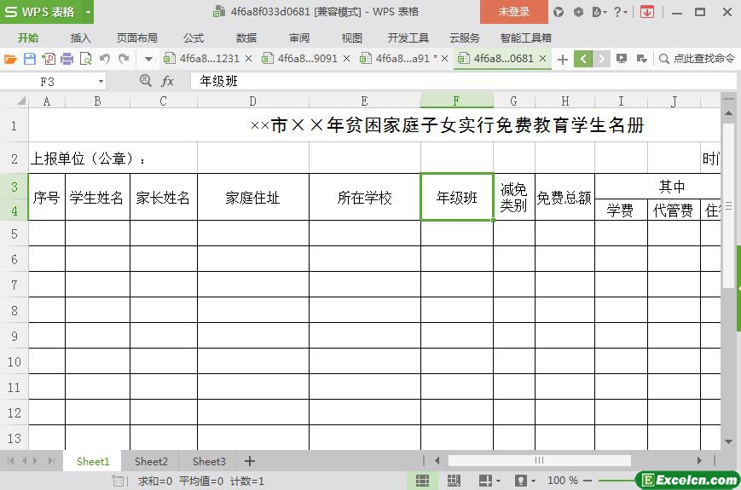The image size is (741, 490).
Task: Click the Name Box showing F3
Action: tap(48, 82)
